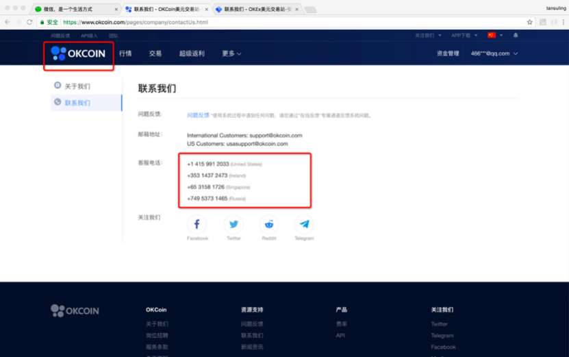This screenshot has height=357, width=569.
Task: Open the 交易 navigation menu
Action: coord(155,53)
